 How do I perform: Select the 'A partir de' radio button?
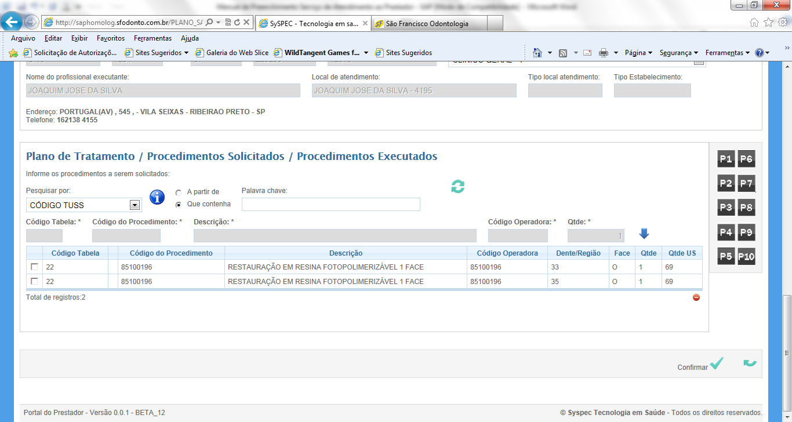click(x=179, y=192)
